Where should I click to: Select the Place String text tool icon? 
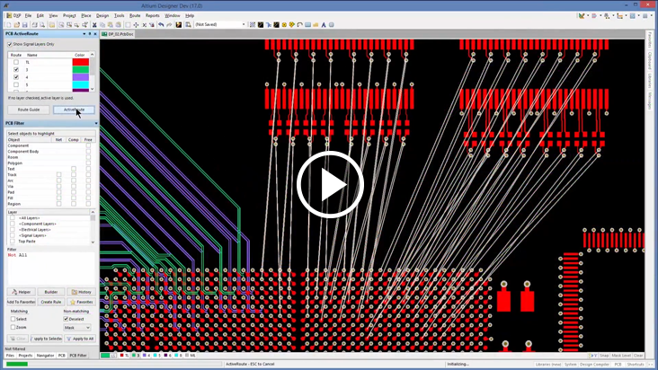324,25
